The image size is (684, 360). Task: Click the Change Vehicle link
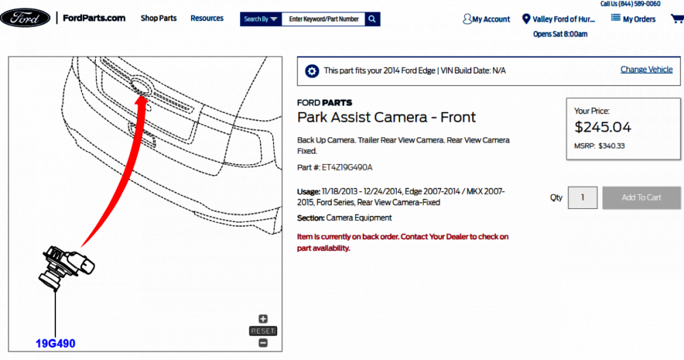(646, 70)
